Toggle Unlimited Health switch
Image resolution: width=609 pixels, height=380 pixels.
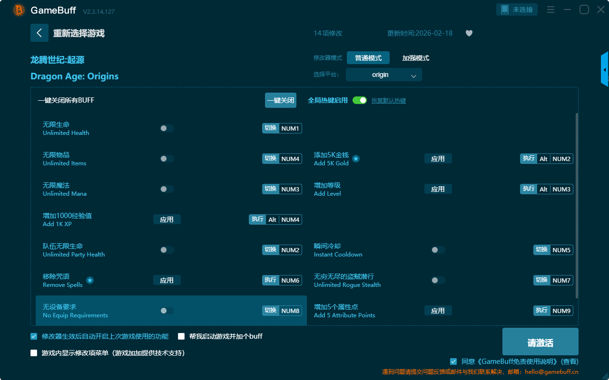pyautogui.click(x=167, y=128)
